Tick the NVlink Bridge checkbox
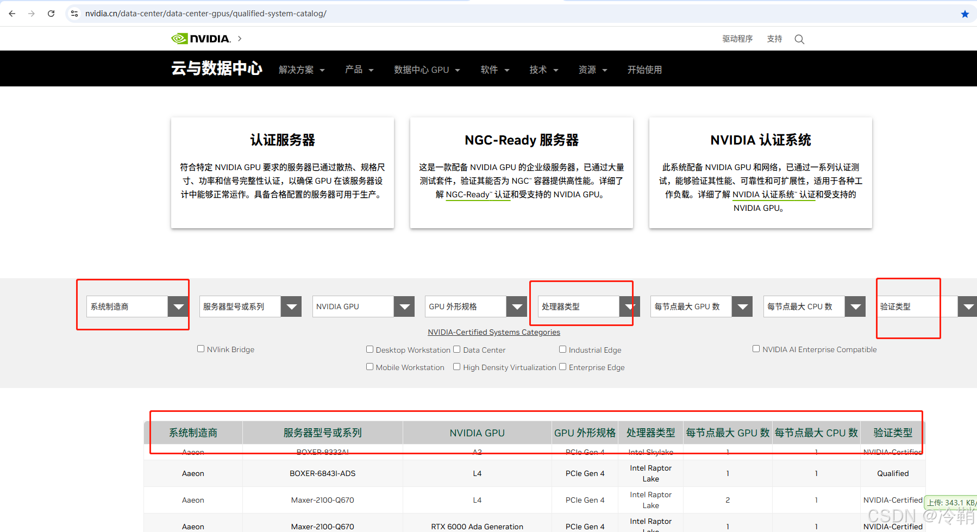The height and width of the screenshot is (532, 977). [x=201, y=349]
